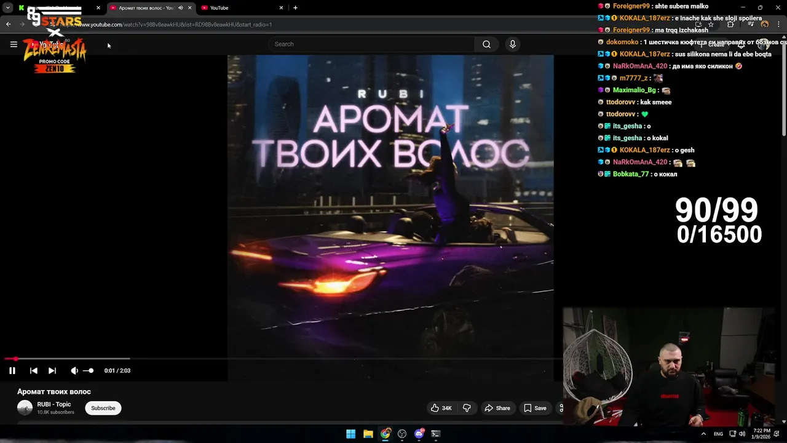Open the taskbar clock showing 7:22 PM
The width and height of the screenshot is (787, 443).
pos(761,434)
